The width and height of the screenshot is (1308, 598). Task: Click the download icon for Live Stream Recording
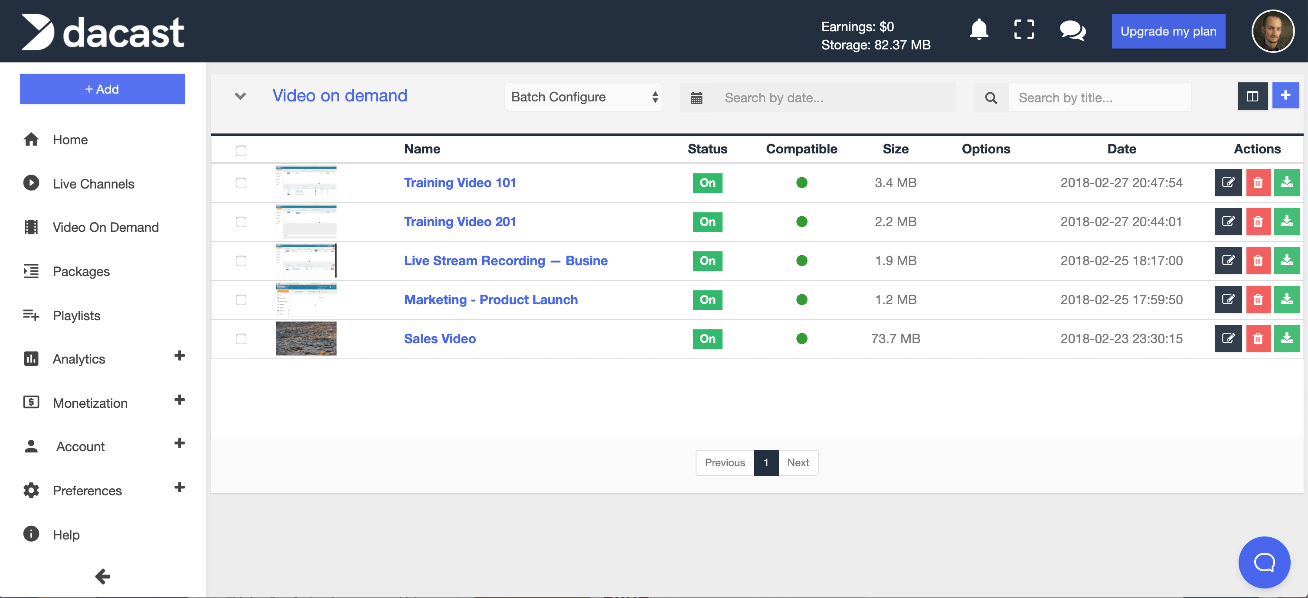[1287, 260]
